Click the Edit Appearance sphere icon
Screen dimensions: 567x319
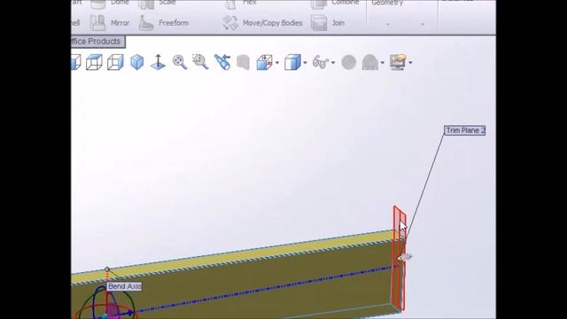[349, 62]
